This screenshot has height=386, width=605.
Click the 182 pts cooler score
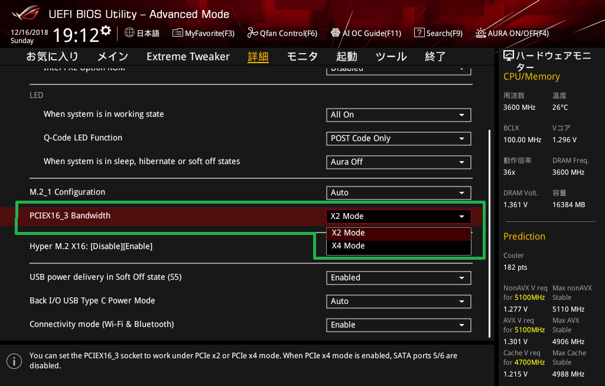click(x=515, y=267)
